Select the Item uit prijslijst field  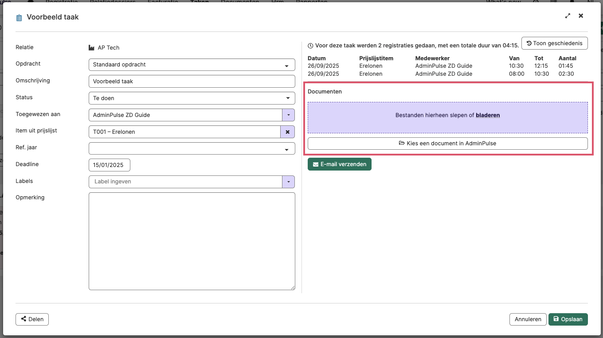click(x=184, y=132)
